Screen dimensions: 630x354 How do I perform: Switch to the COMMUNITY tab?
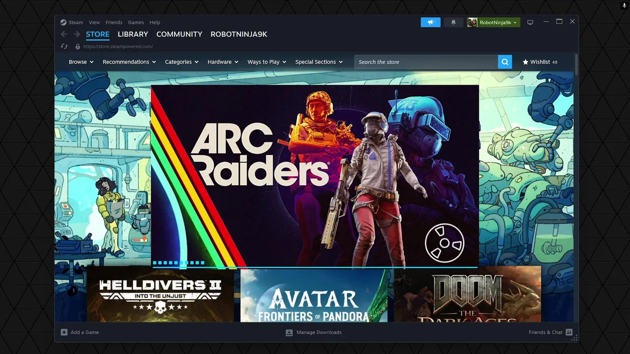tap(179, 34)
